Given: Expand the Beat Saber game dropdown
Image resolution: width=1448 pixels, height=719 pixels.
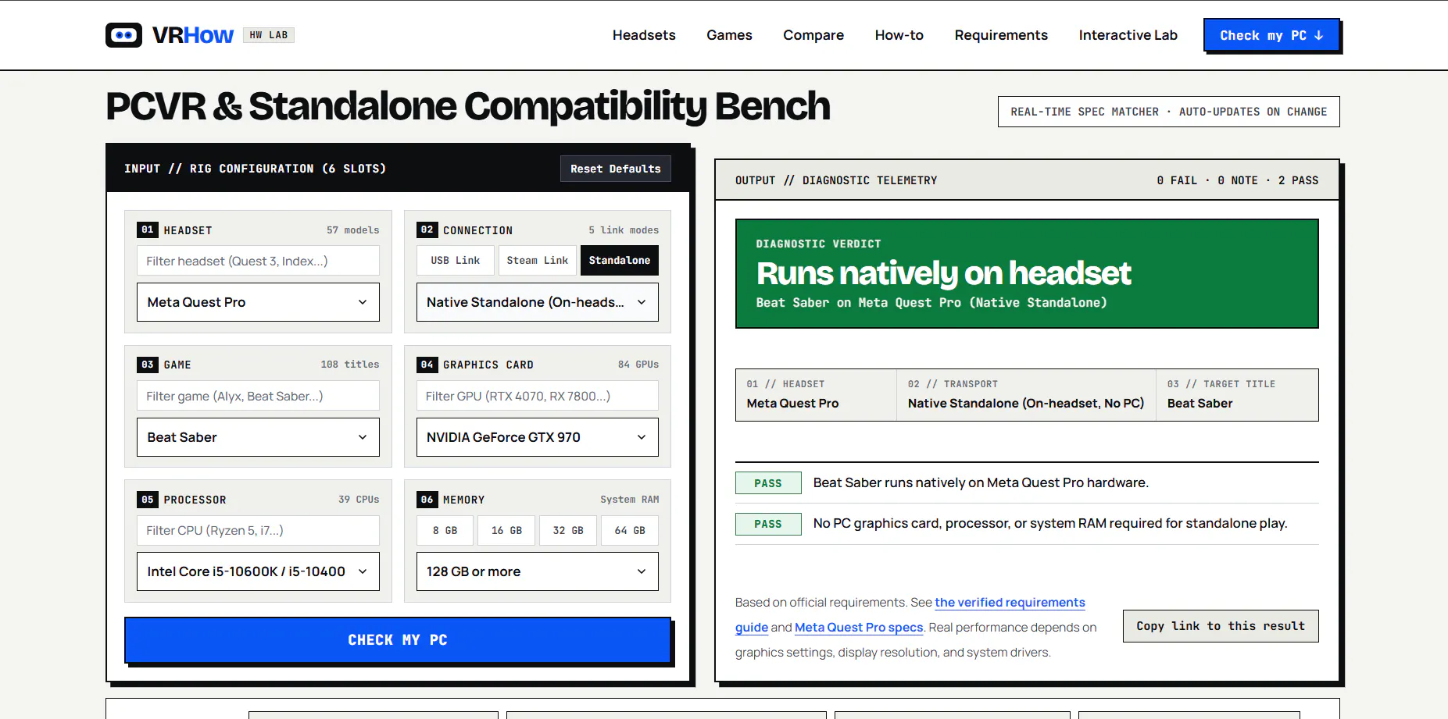Looking at the screenshot, I should click(258, 437).
